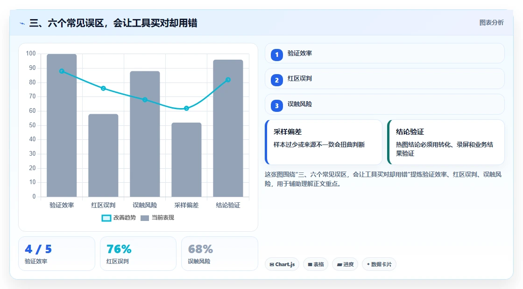Click the trend line point above 结论验证

[228, 80]
